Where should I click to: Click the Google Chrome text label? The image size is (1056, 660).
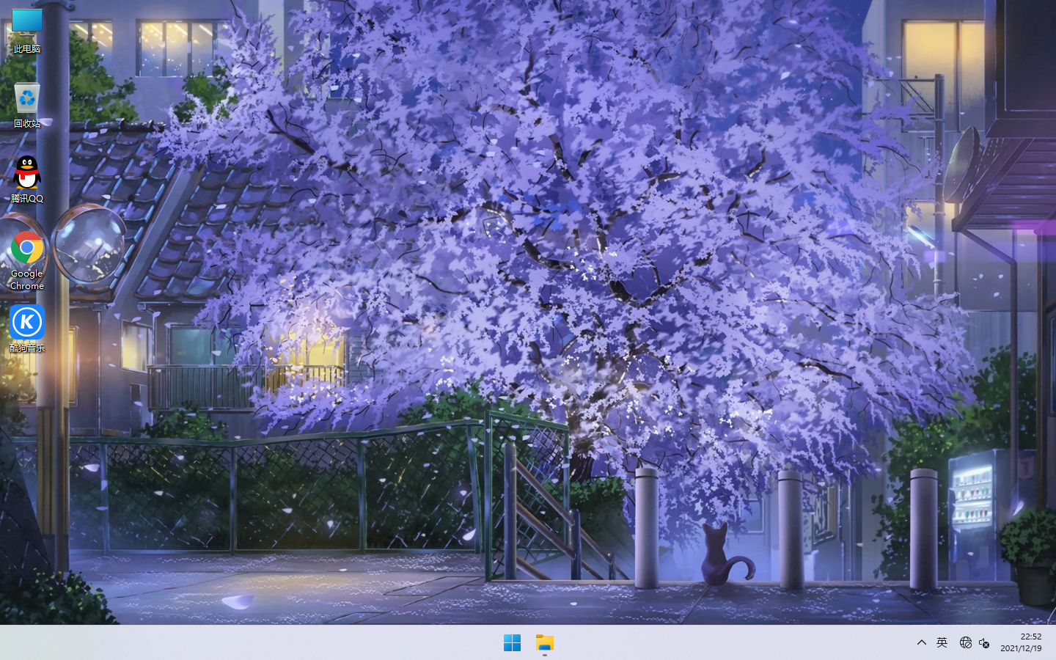tap(27, 279)
